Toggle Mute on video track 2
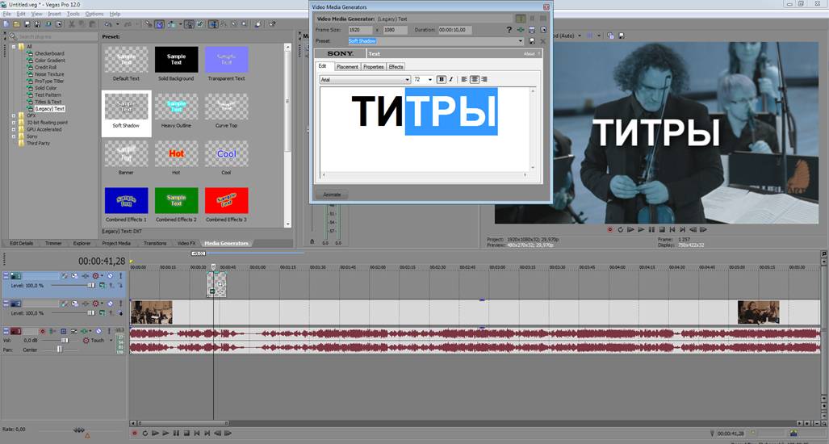The image size is (829, 444). coord(110,304)
